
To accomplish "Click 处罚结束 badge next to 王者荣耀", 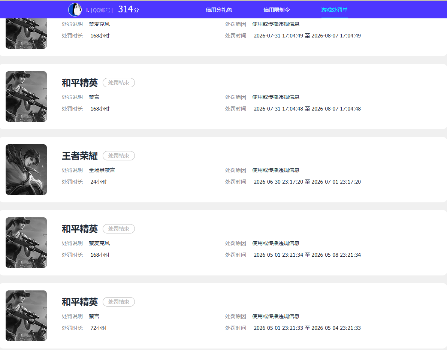I will 119,156.
